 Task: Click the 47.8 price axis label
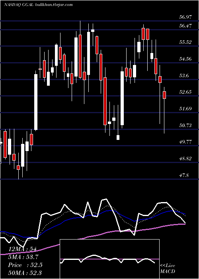tap(184, 175)
